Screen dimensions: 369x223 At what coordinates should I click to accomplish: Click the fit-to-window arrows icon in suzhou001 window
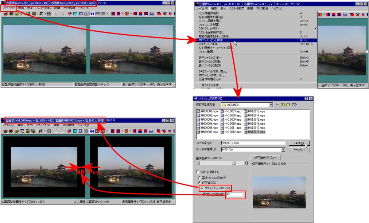tap(49, 13)
